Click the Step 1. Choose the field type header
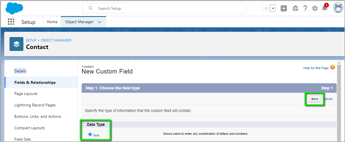The image size is (345, 142). click(113, 88)
